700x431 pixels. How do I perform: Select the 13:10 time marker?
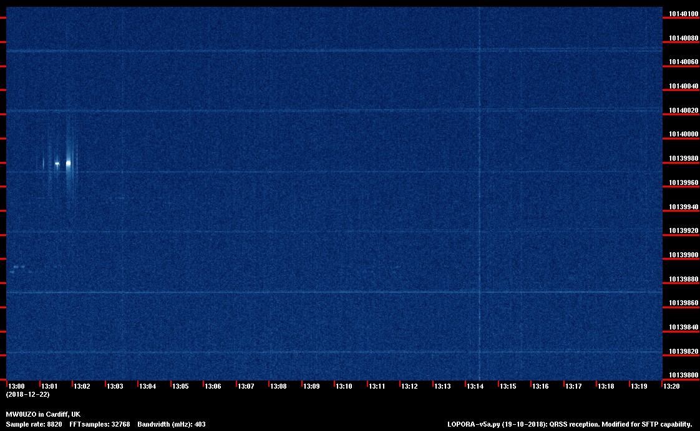click(344, 386)
